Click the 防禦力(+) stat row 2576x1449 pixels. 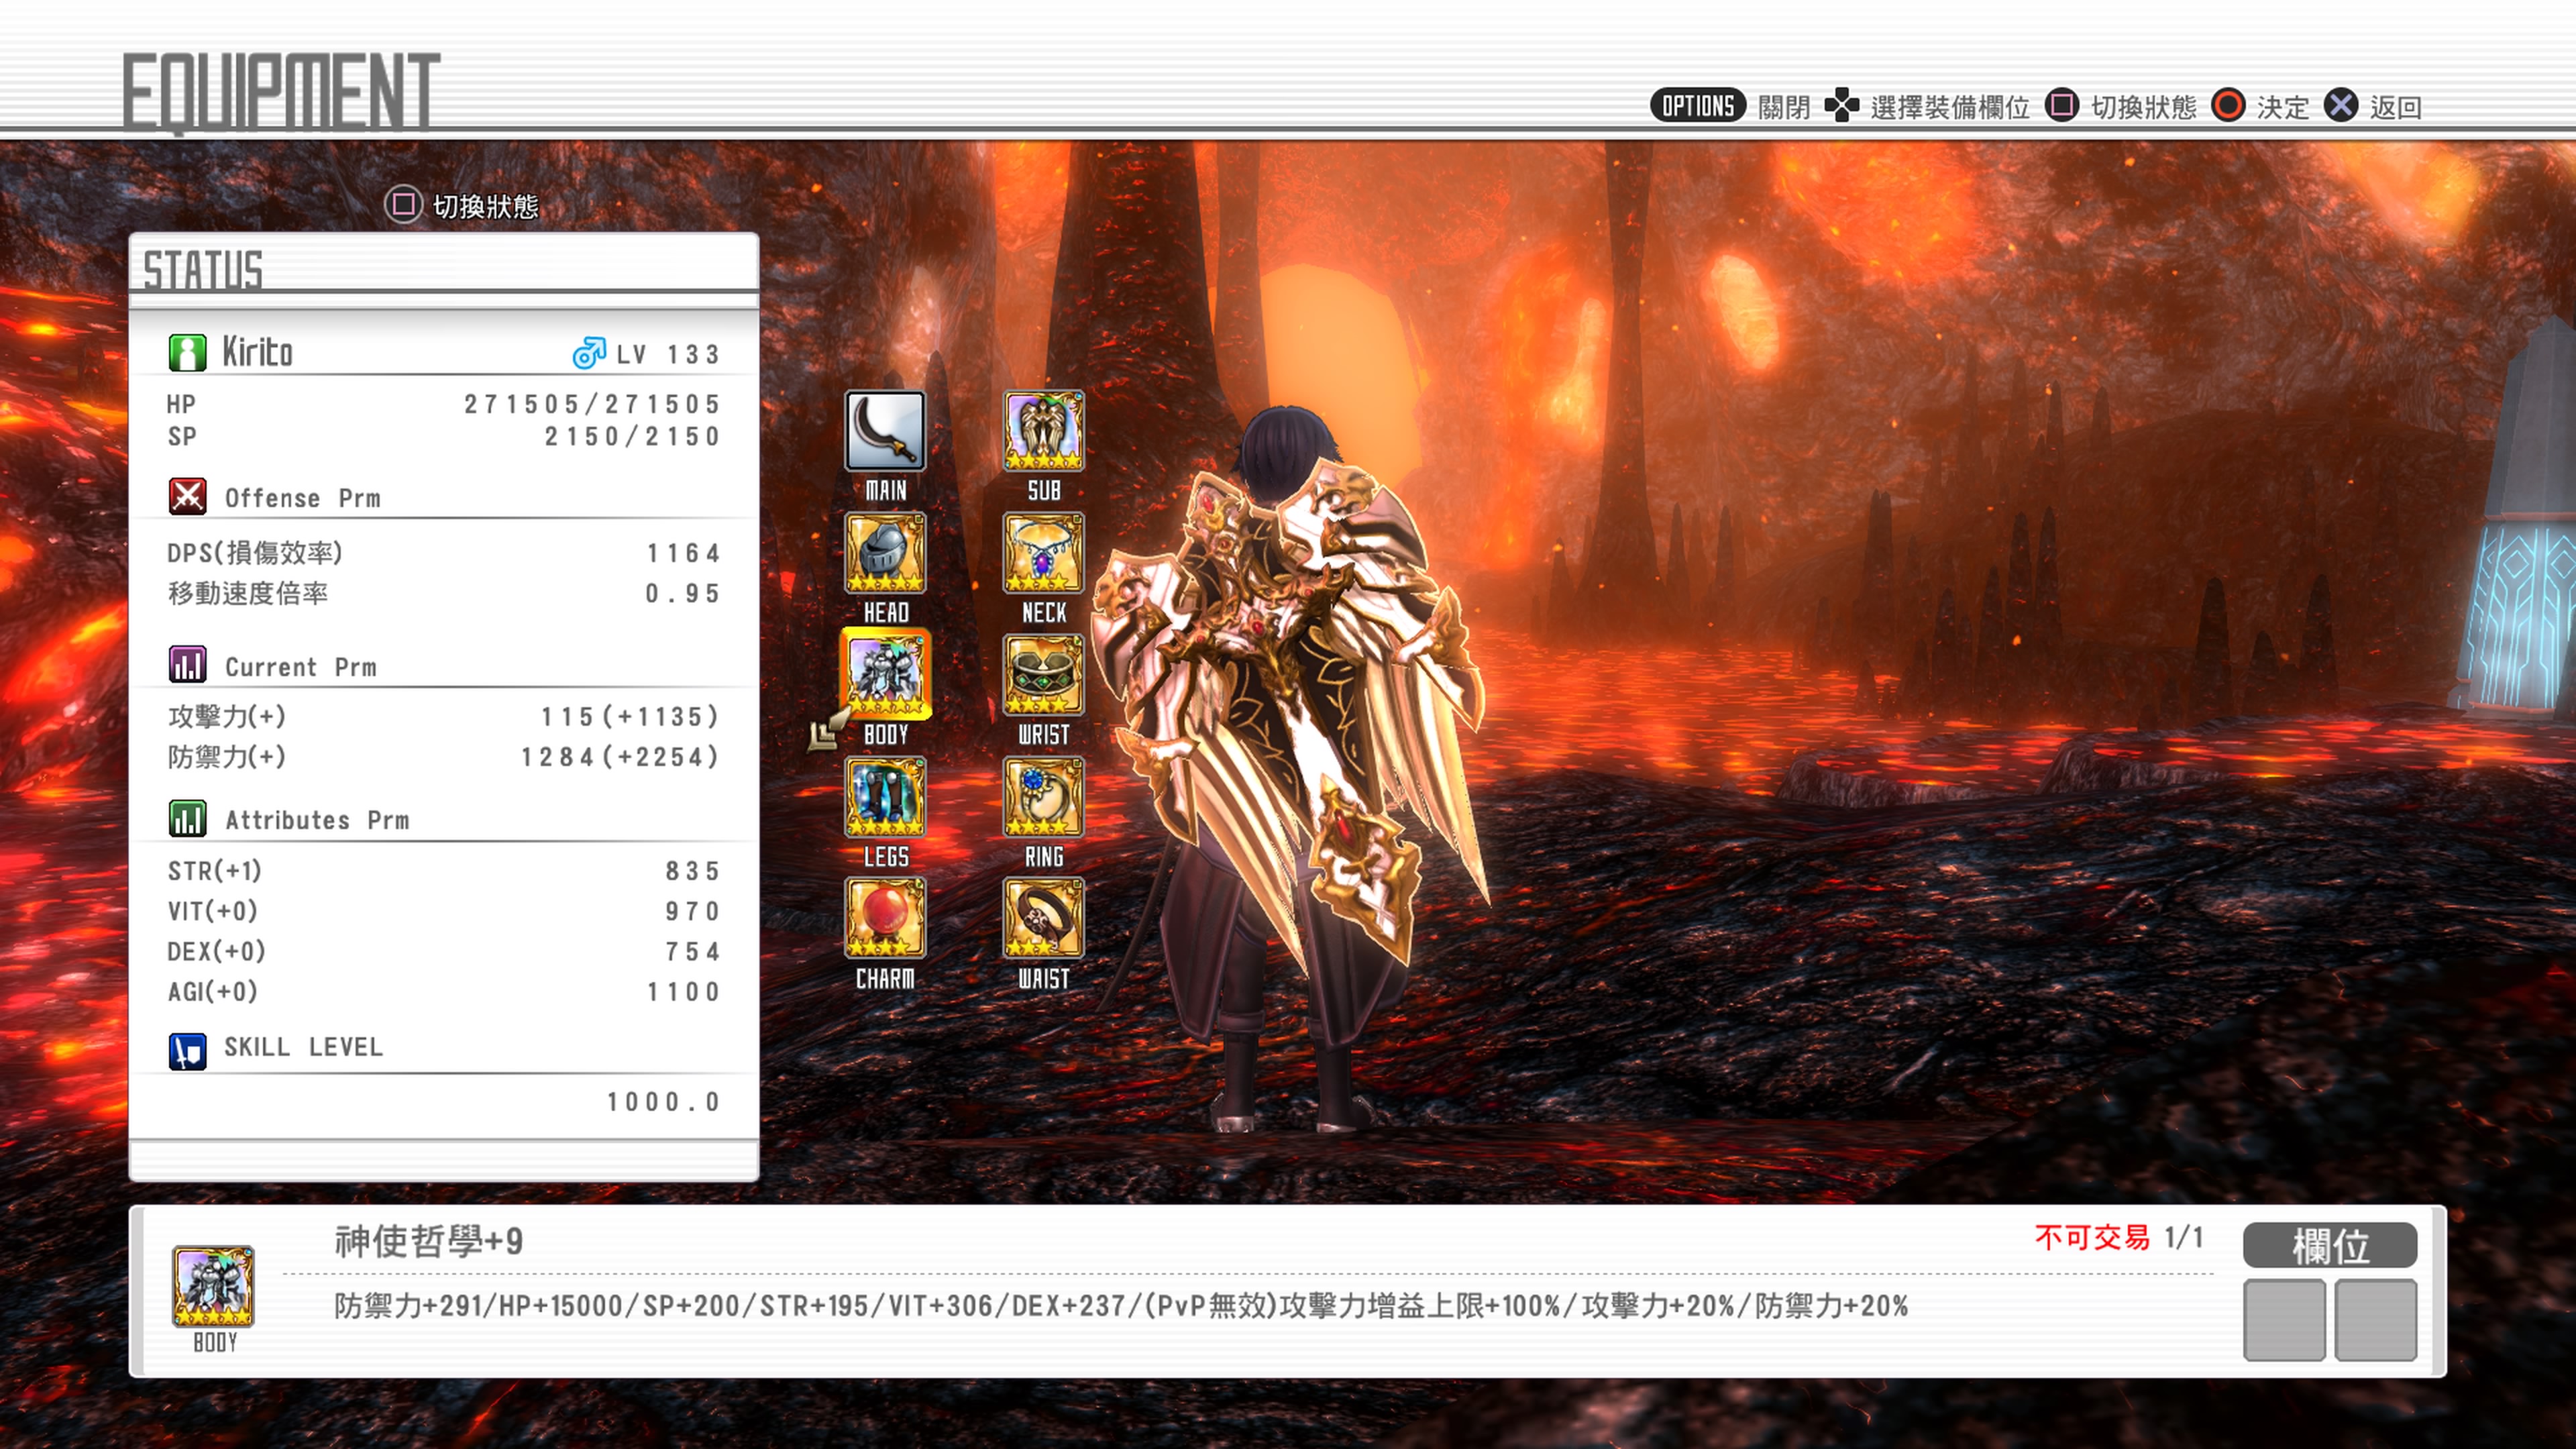(x=444, y=757)
